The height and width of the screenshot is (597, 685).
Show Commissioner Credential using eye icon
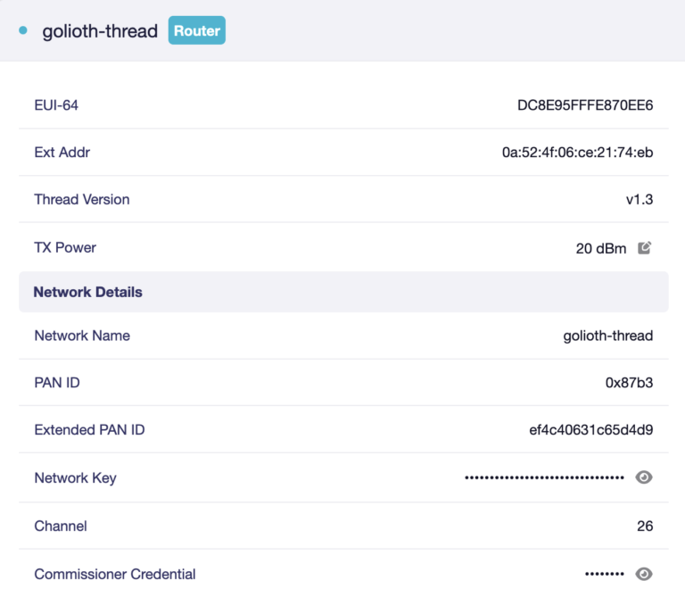[644, 574]
